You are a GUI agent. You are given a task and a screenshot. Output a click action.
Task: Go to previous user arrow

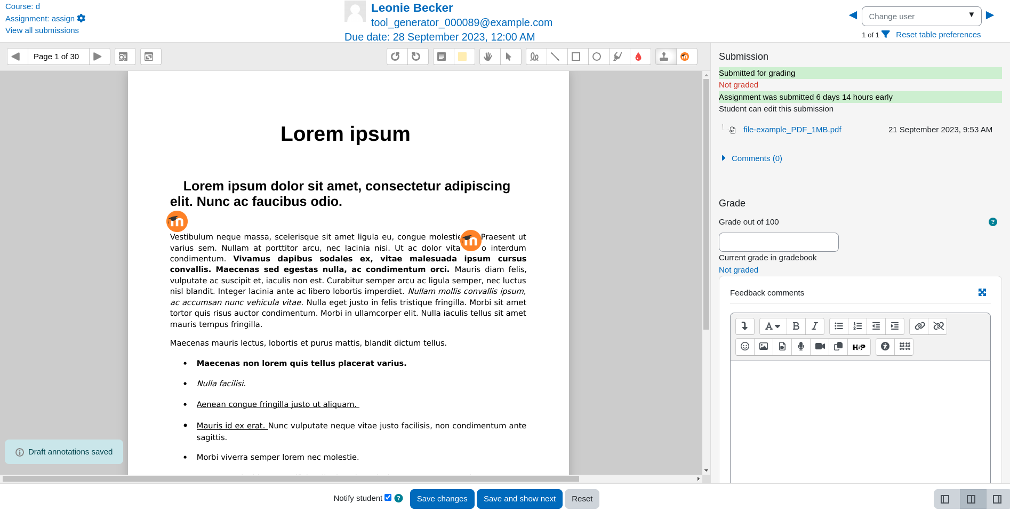(853, 15)
